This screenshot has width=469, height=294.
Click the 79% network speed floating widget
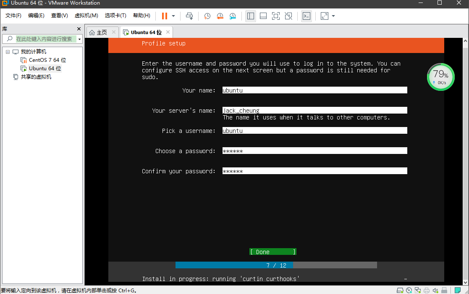pyautogui.click(x=440, y=77)
